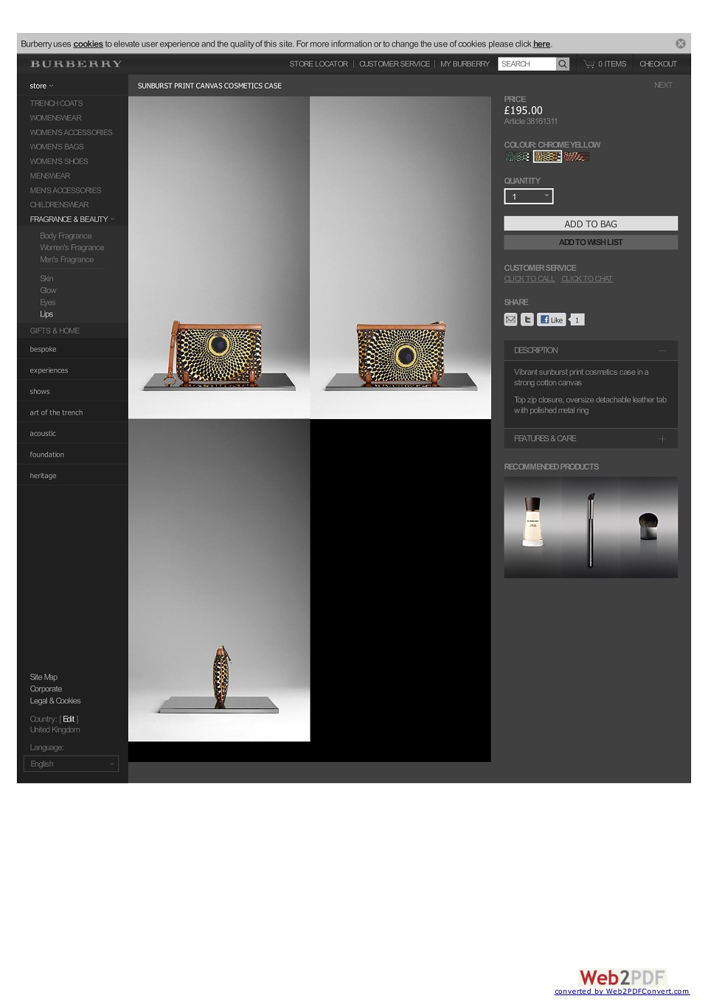Go to Checkout
The image size is (708, 1002).
click(658, 64)
